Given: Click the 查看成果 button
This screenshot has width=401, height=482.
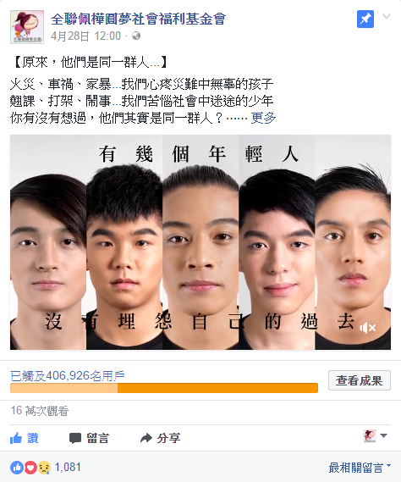Looking at the screenshot, I should pyautogui.click(x=360, y=380).
